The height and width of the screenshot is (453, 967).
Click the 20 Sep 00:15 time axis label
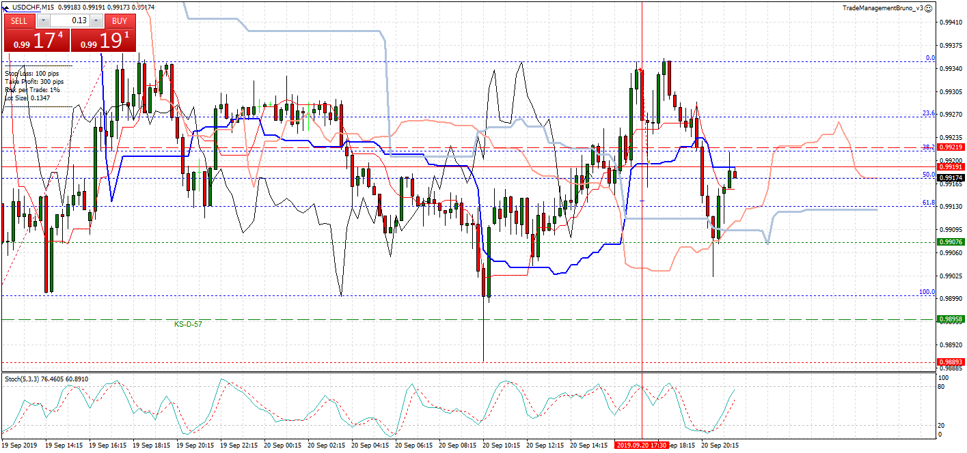pyautogui.click(x=283, y=445)
